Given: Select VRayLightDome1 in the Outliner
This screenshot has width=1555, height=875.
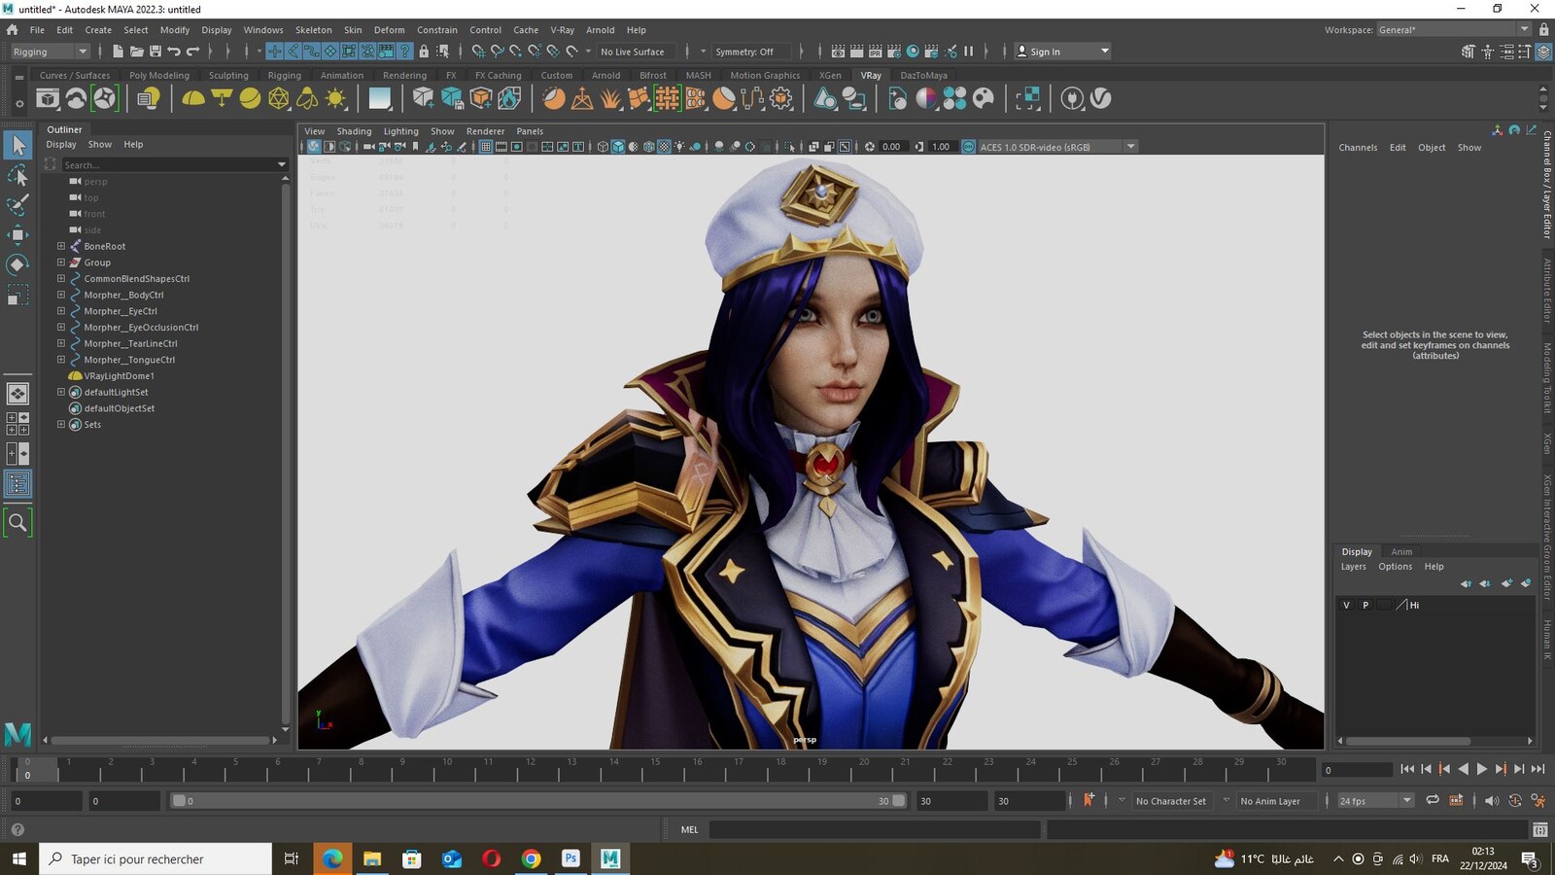Looking at the screenshot, I should [x=119, y=376].
